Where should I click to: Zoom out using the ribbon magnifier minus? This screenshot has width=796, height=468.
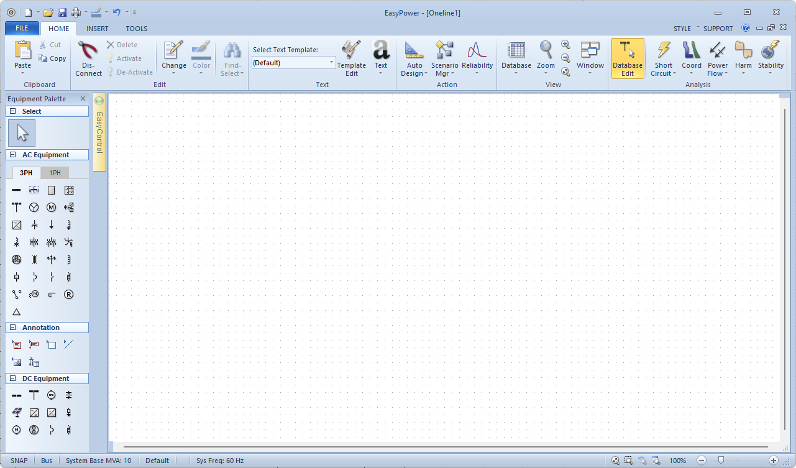point(565,58)
